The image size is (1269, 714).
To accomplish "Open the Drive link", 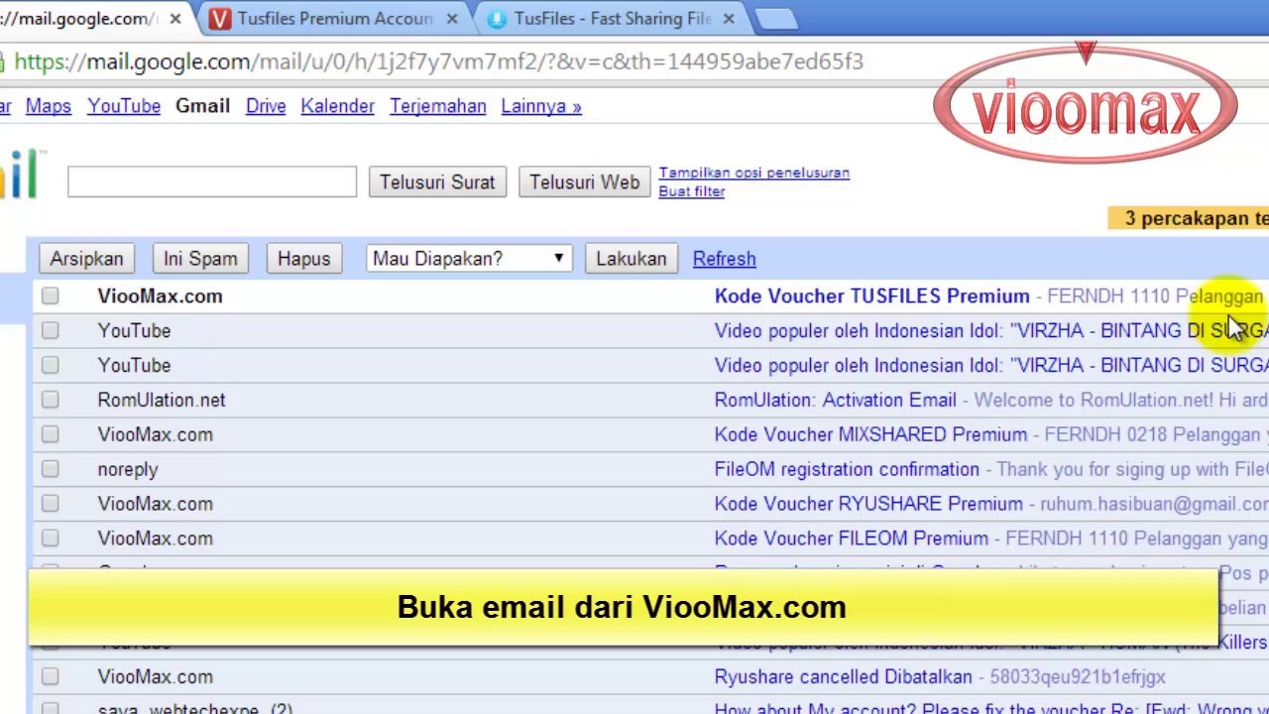I will 266,106.
